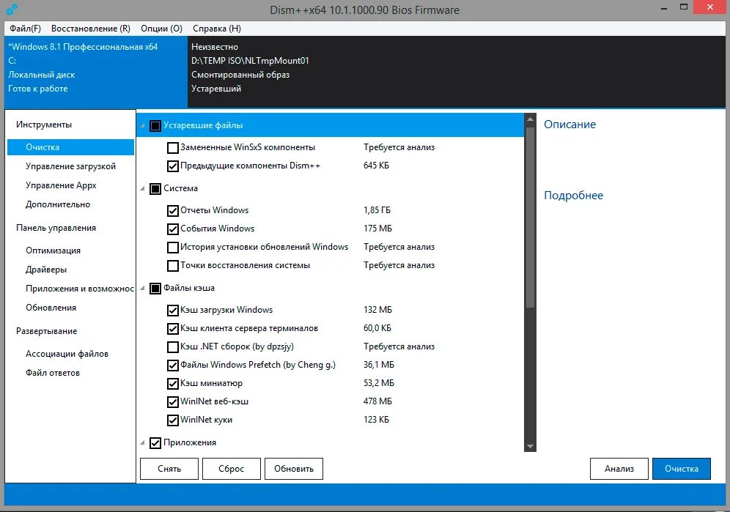Viewport: 730px width, 512px height.
Task: Collapse the Система group arrow
Action: (142, 188)
